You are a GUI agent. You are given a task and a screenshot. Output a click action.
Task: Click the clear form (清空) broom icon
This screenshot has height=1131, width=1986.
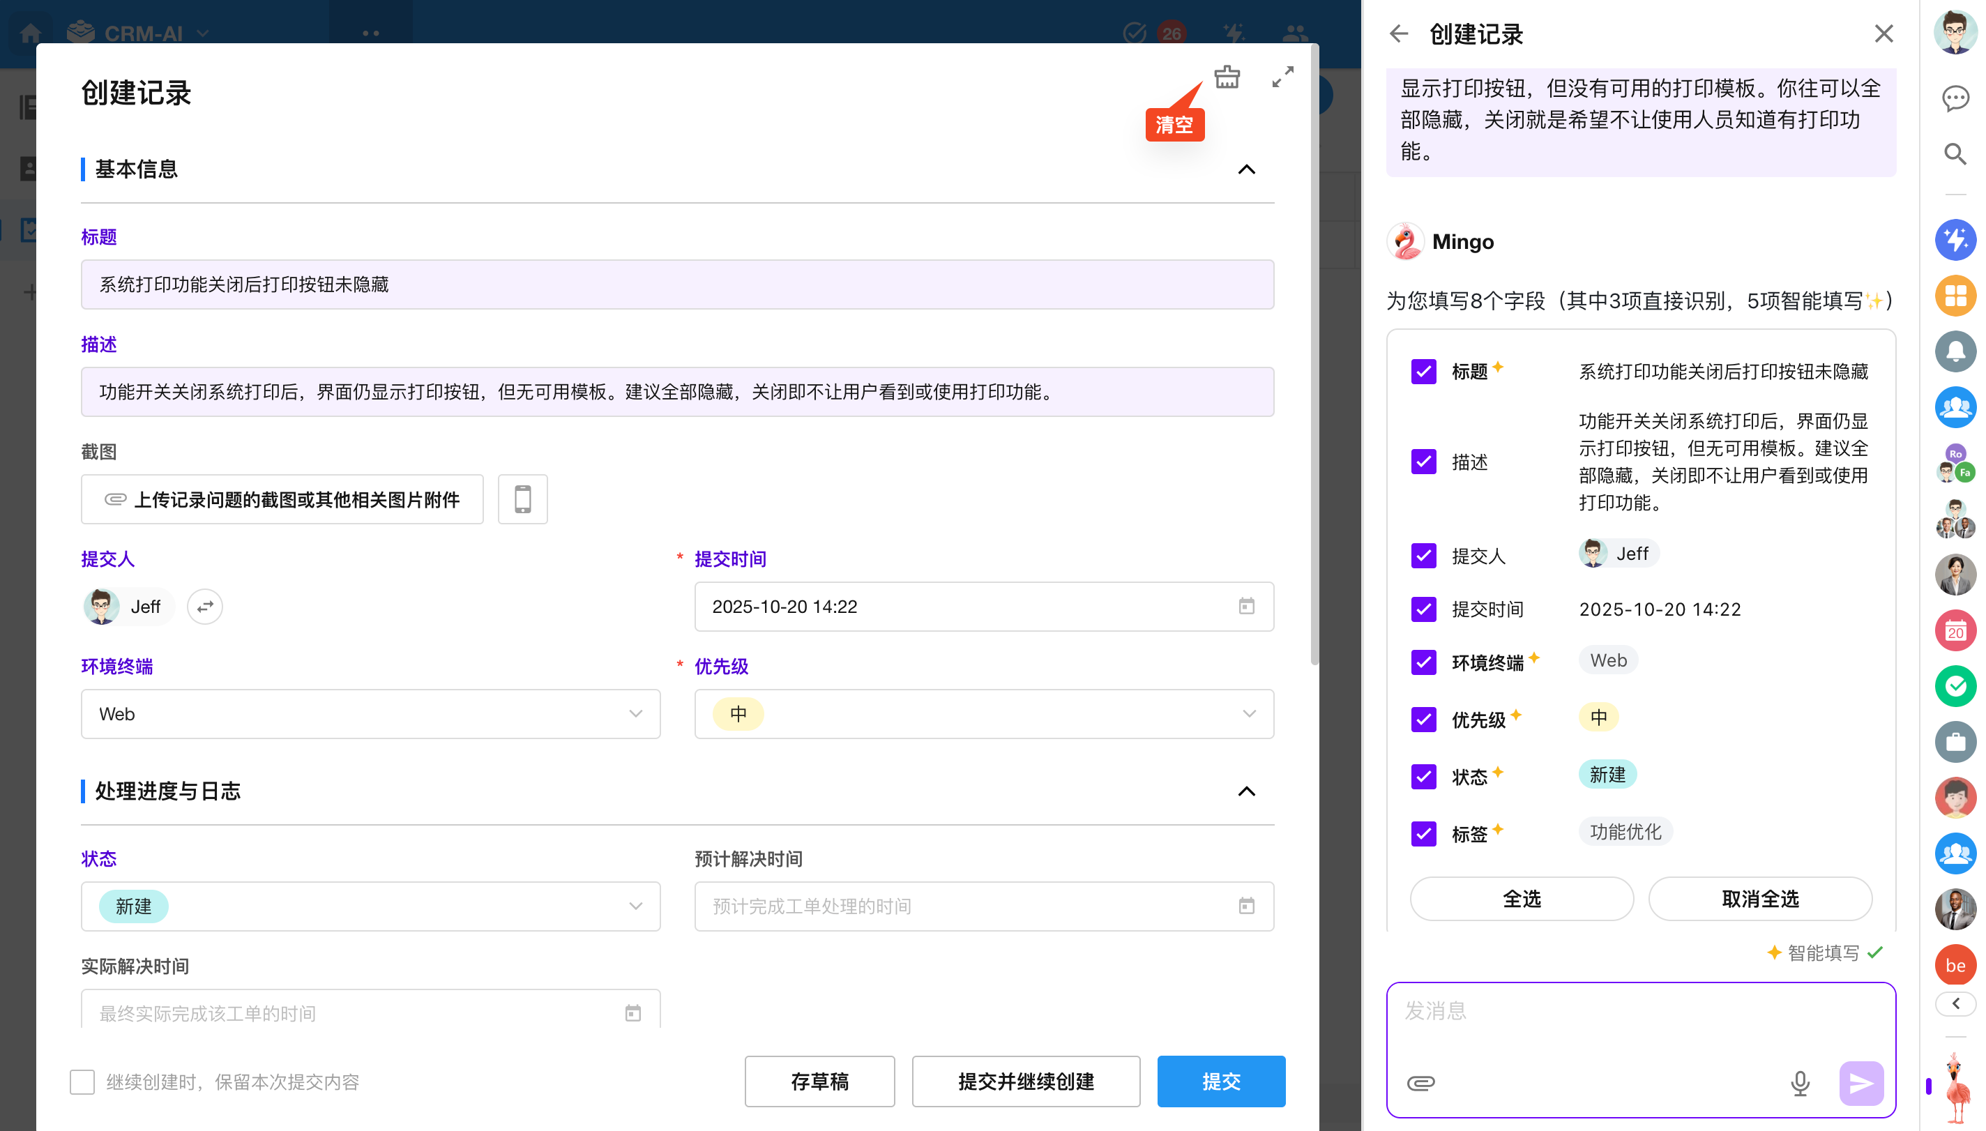pos(1227,77)
